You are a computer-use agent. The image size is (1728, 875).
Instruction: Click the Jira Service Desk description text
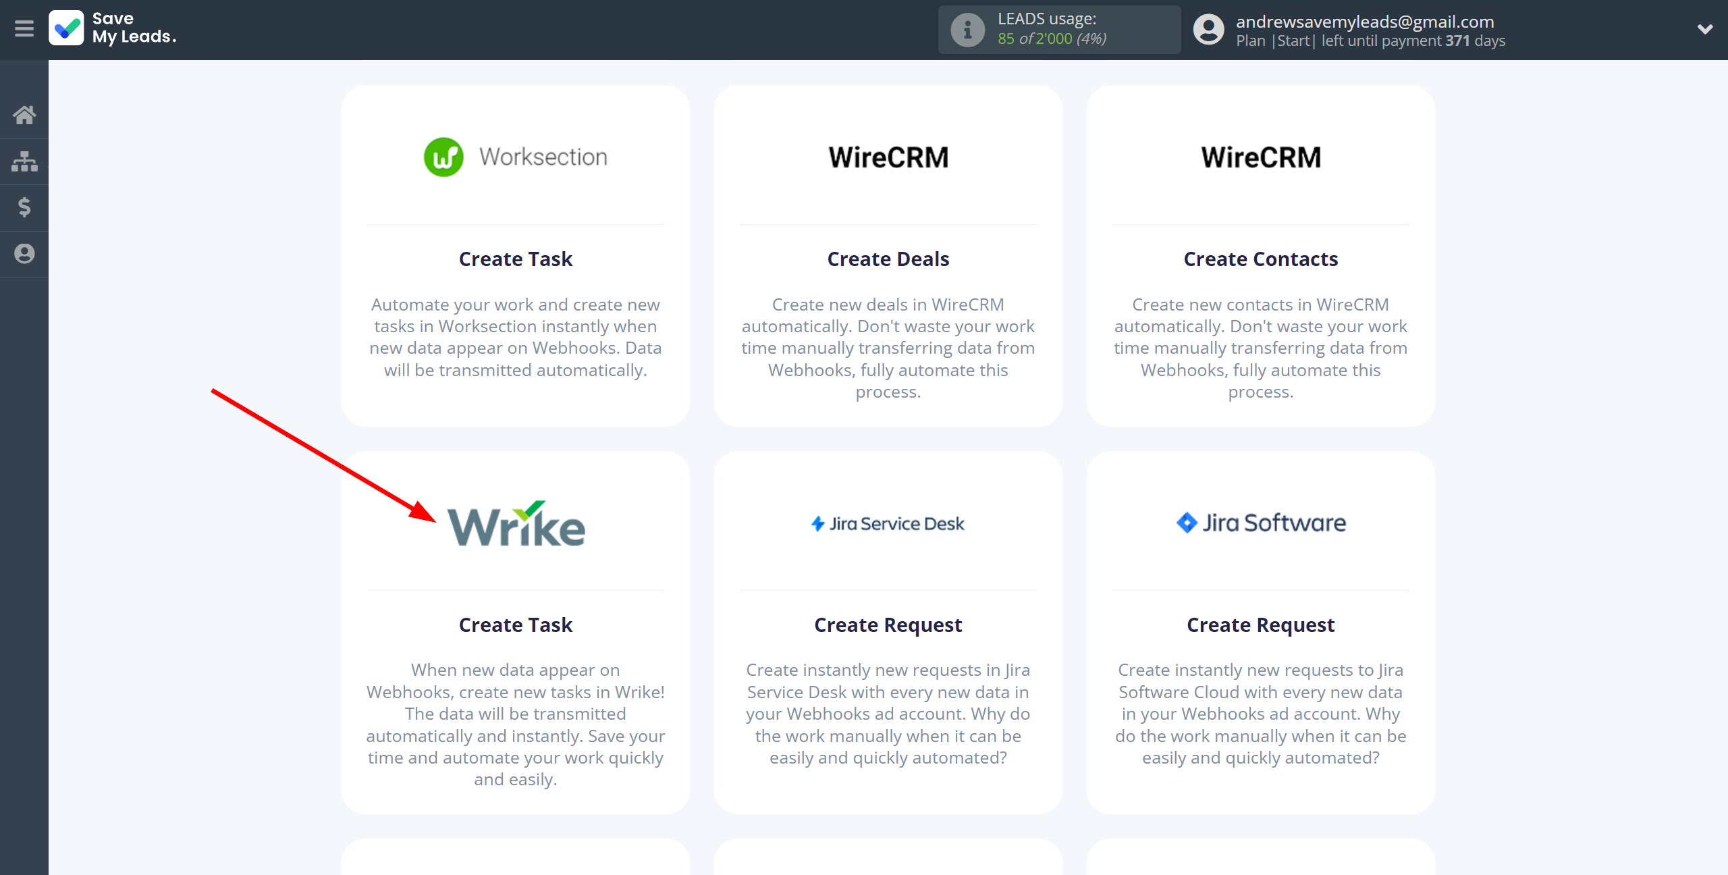(888, 714)
